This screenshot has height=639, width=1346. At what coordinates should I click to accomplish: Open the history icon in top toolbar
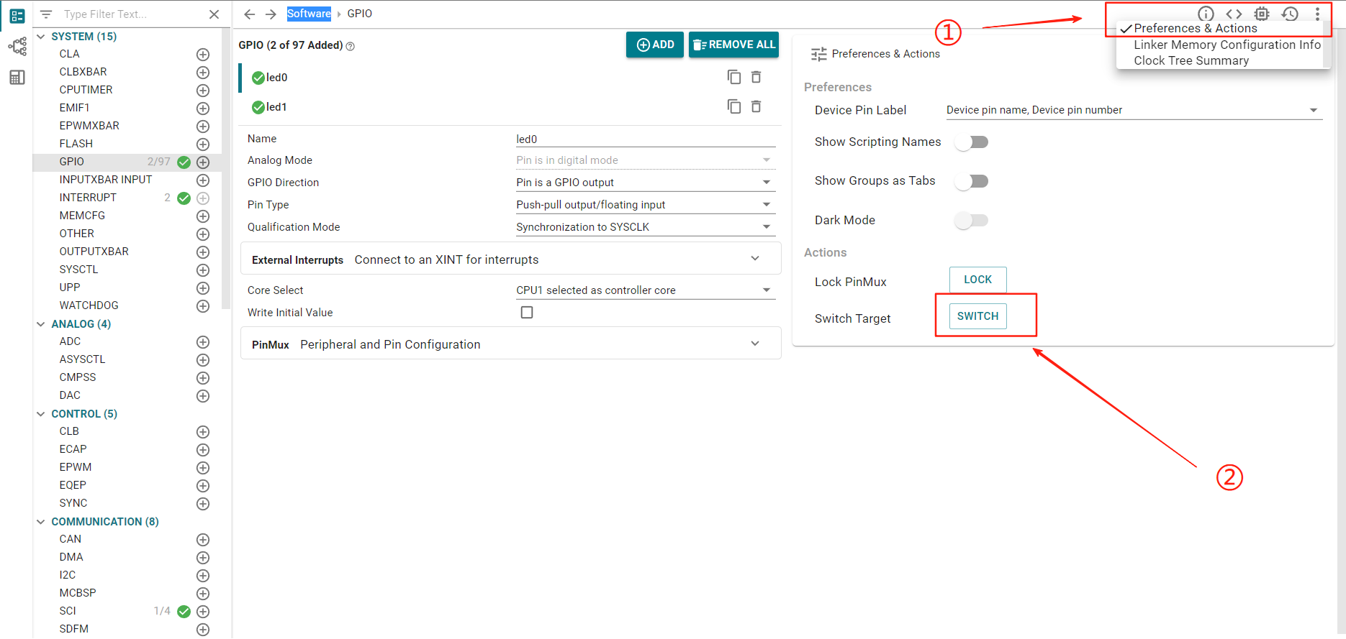[1290, 14]
